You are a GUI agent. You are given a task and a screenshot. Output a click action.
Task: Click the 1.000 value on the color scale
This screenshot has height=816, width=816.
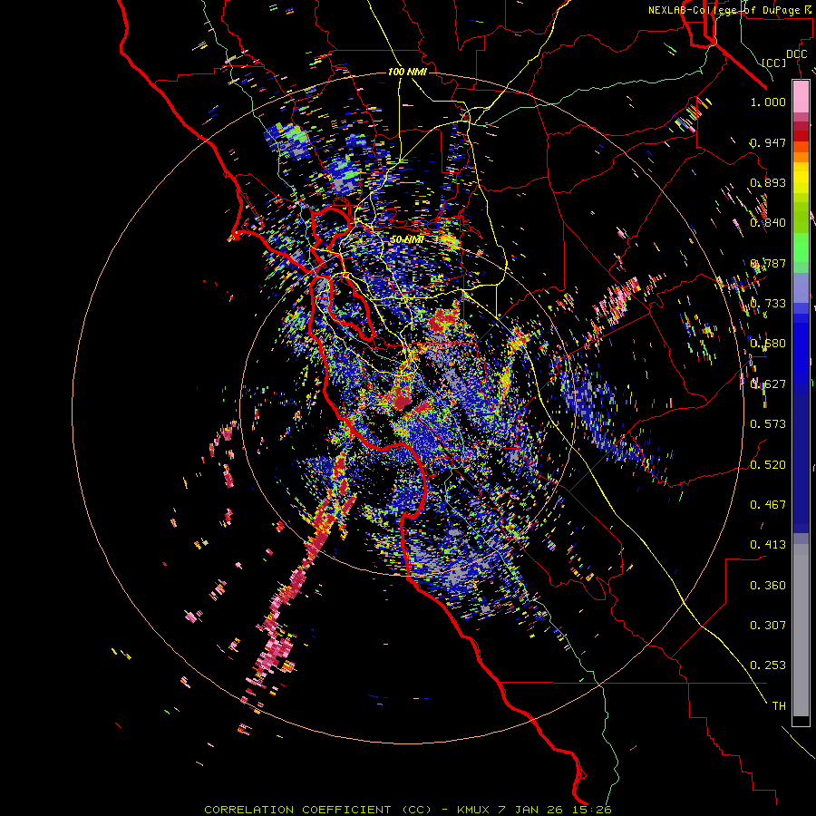[768, 102]
